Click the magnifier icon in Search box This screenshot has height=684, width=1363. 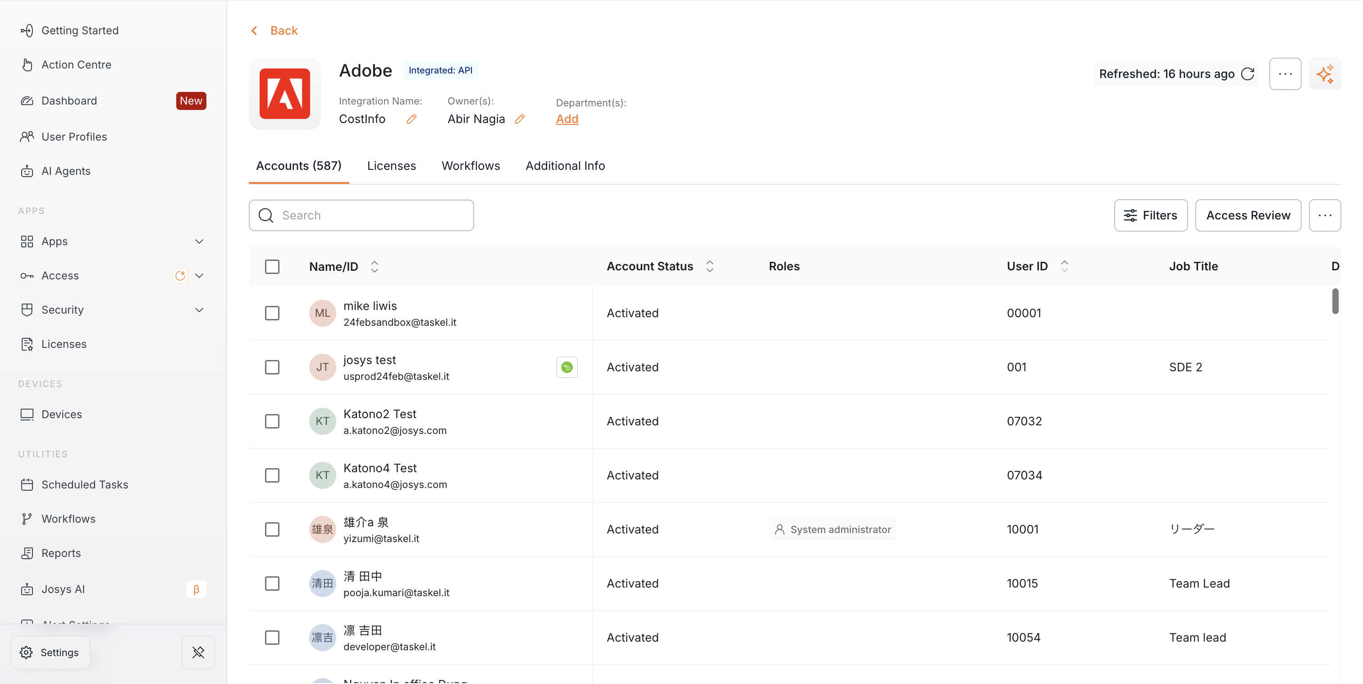(266, 215)
